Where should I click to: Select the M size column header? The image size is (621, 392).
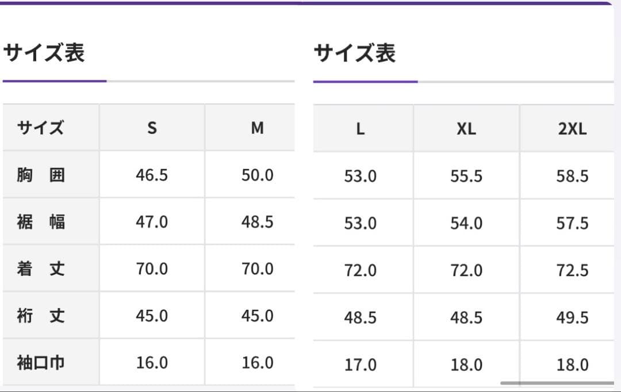(257, 128)
